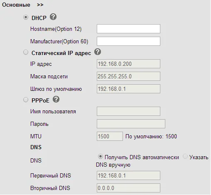The image size is (211, 195).
Task: Click the Manufacturer(Option 60) label
Action: pyautogui.click(x=59, y=42)
